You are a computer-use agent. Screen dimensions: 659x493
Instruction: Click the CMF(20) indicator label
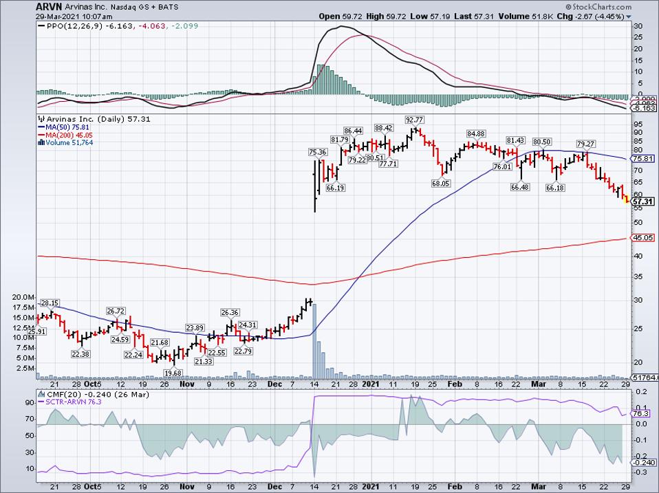(63, 394)
